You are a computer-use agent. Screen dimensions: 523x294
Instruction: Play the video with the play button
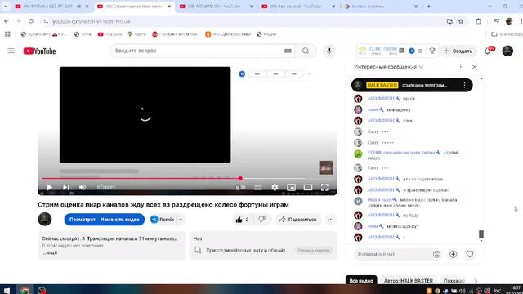tap(49, 187)
